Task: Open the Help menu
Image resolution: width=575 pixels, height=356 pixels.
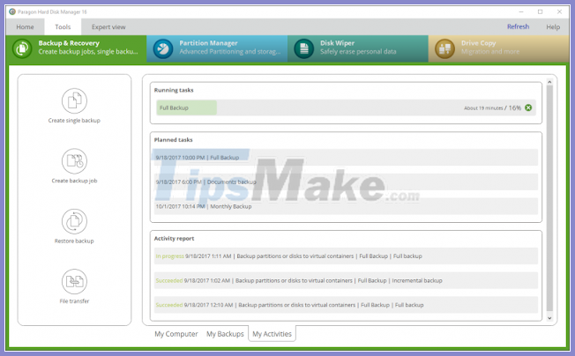Action: point(553,27)
